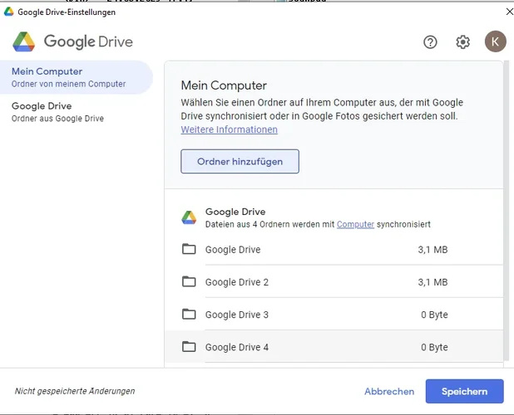Click the folder icon beside Google Drive 4

189,347
